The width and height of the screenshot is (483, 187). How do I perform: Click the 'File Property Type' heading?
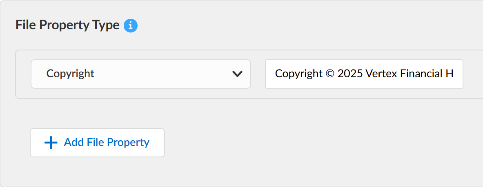67,25
